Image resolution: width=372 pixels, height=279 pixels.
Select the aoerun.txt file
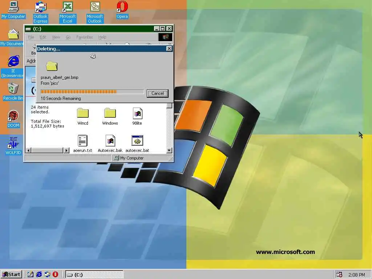pos(82,143)
